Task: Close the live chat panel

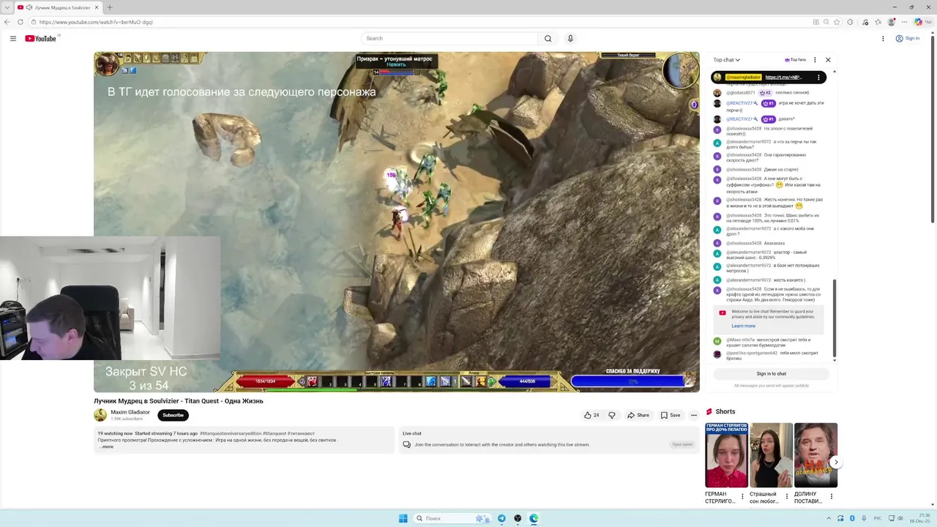Action: click(828, 60)
